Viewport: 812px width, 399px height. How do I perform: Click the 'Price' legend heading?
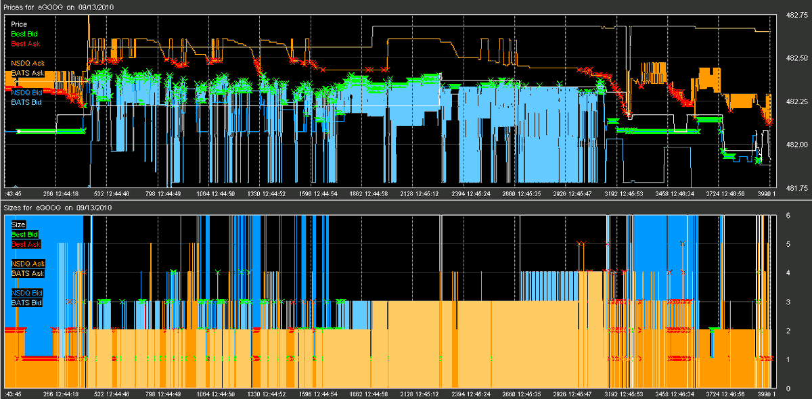click(x=19, y=24)
